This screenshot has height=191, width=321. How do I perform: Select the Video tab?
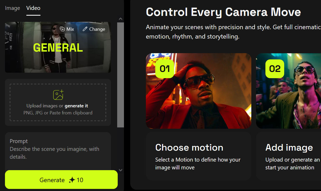pyautogui.click(x=33, y=8)
